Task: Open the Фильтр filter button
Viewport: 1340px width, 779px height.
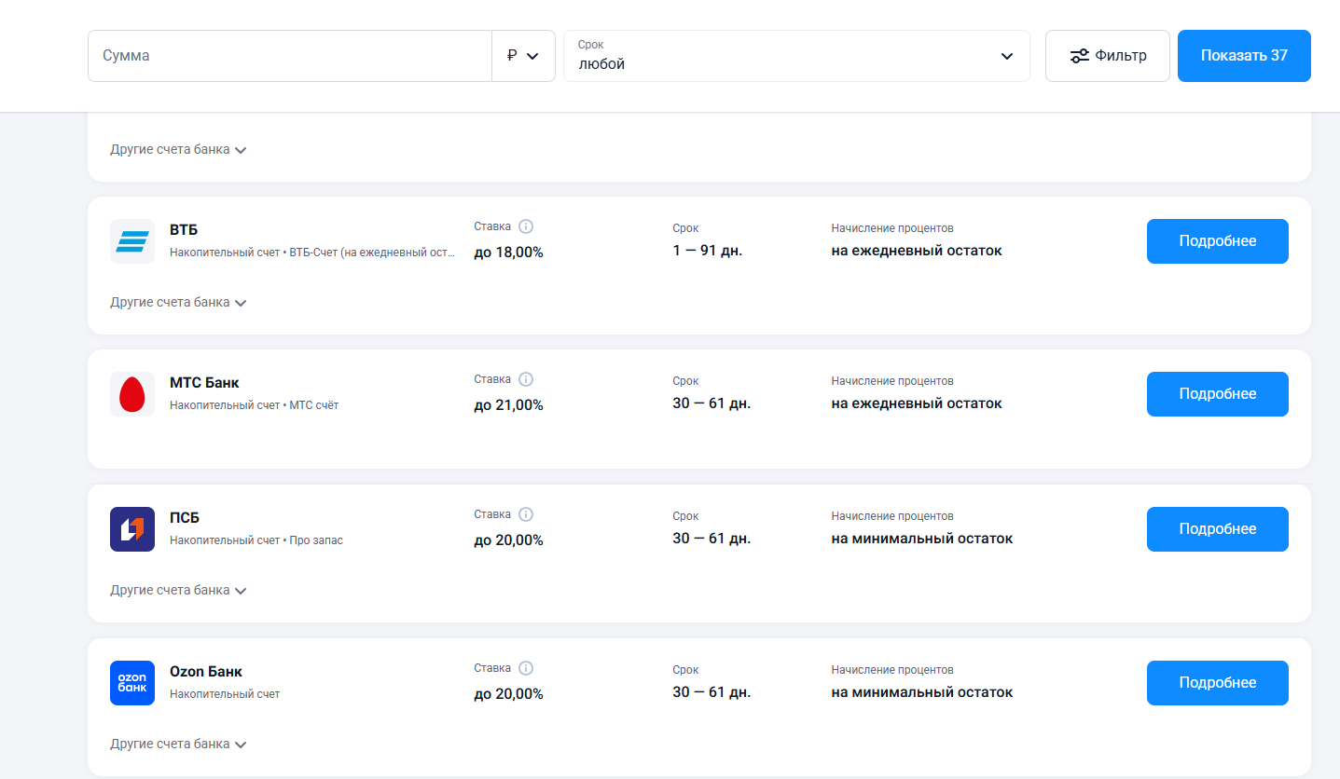Action: (1107, 56)
